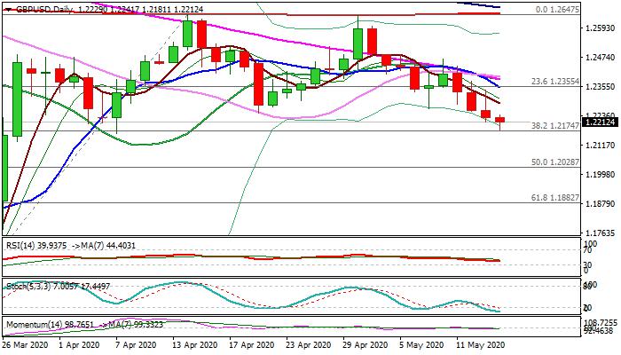621x355 pixels.
Task: Select the 38.2 1.21747 Fibonacci label
Action: click(x=554, y=126)
